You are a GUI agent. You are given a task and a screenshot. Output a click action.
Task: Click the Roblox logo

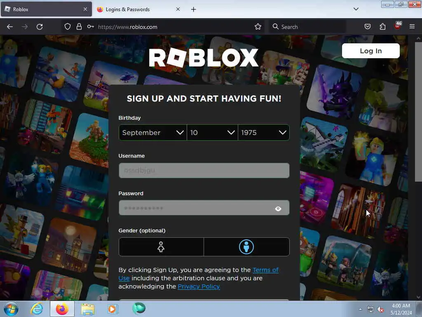[x=204, y=58]
